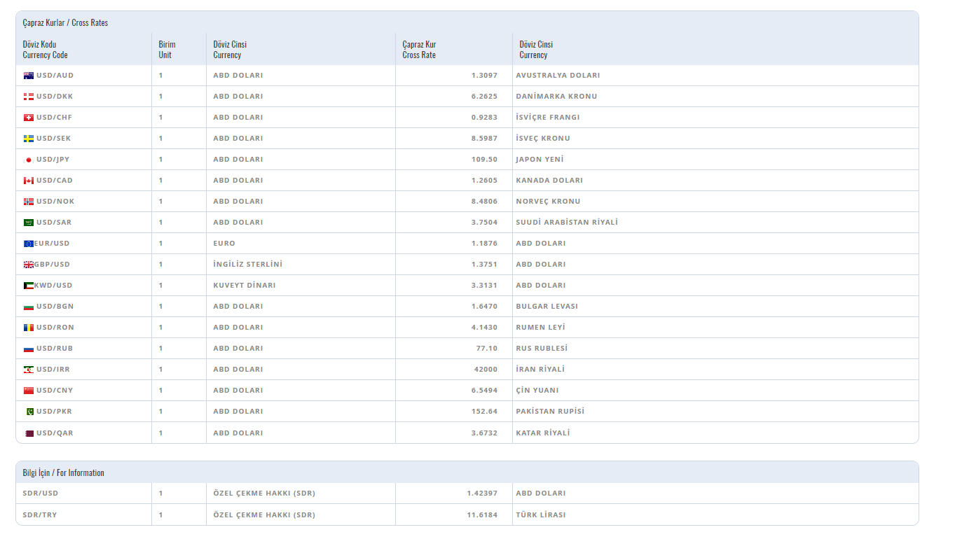Click the Döviz Kodu / Currency Code header
955x539 pixels.
tap(45, 50)
